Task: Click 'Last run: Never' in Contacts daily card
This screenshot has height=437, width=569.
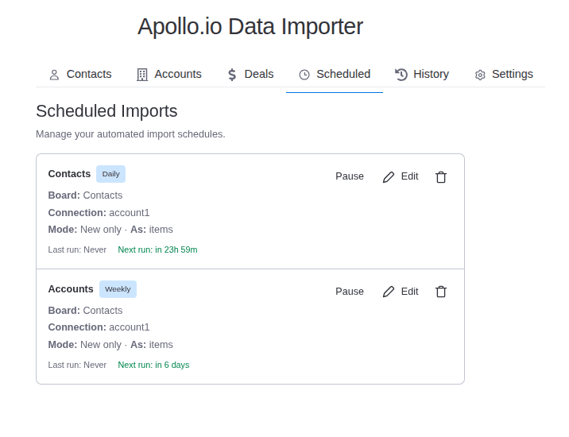Action: 77,249
